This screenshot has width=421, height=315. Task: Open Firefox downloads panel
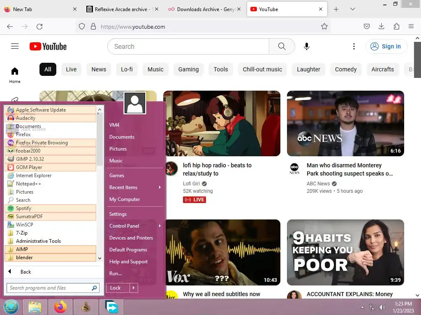click(x=381, y=26)
